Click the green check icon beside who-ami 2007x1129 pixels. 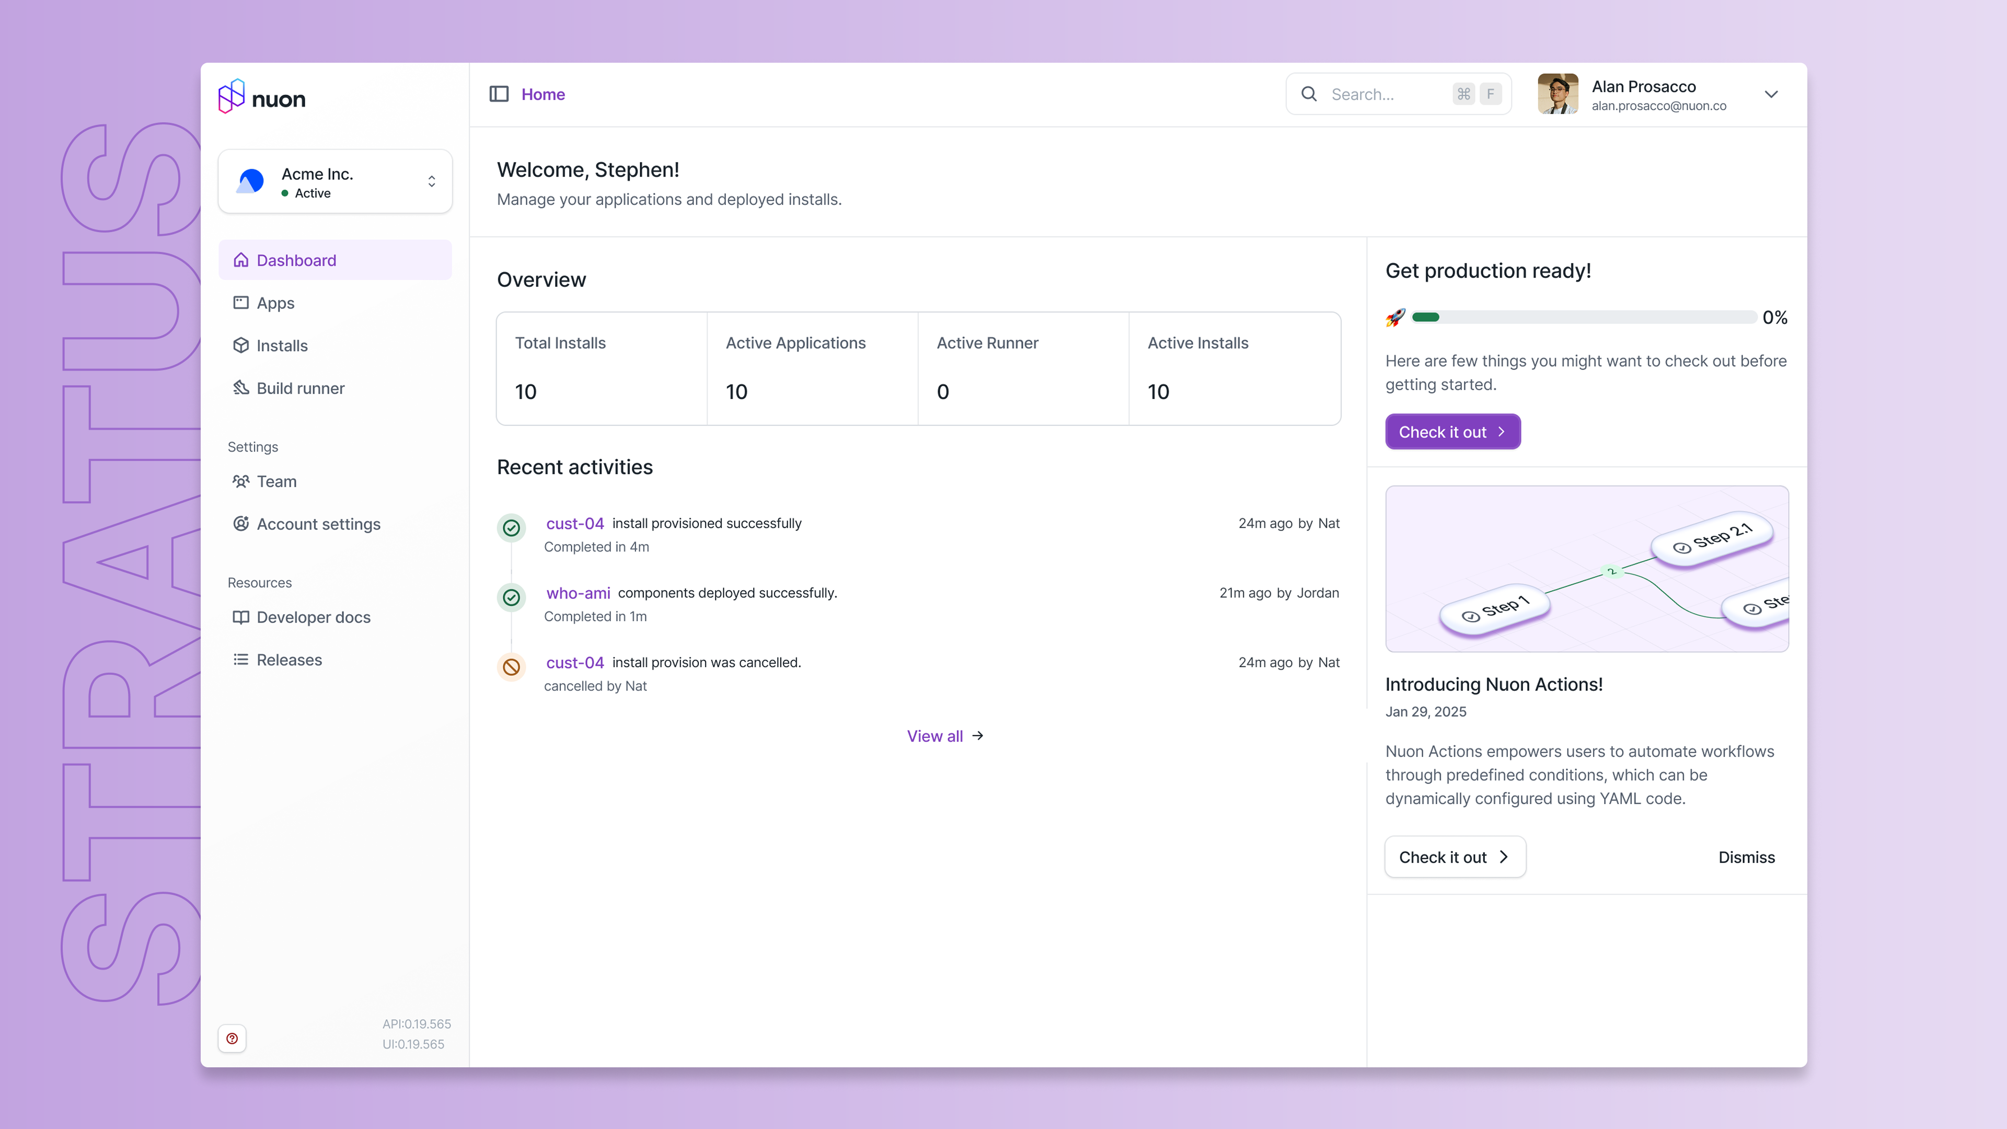pyautogui.click(x=511, y=597)
